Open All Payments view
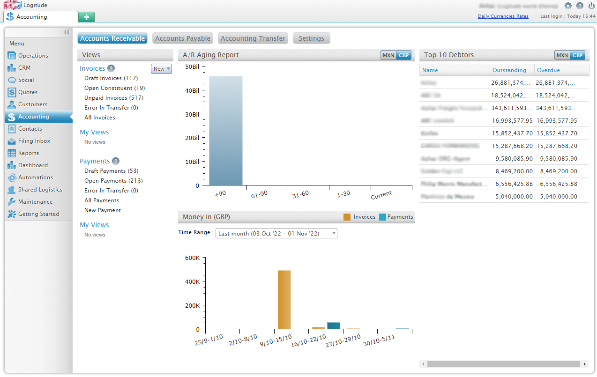Image resolution: width=597 pixels, height=377 pixels. (x=102, y=200)
